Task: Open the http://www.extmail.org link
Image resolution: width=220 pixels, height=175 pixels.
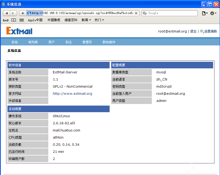Action: coord(72,93)
